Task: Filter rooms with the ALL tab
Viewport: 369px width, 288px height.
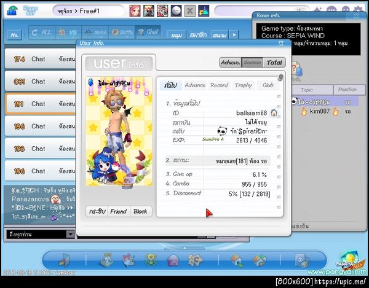Action: pyautogui.click(x=42, y=32)
